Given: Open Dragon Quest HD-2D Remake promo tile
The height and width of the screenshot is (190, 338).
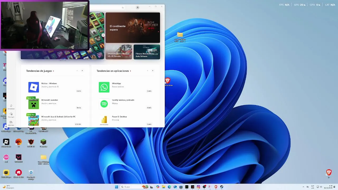Looking at the screenshot, I should click(x=119, y=52).
